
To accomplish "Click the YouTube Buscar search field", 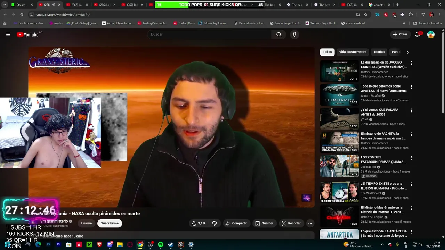I will (209, 34).
